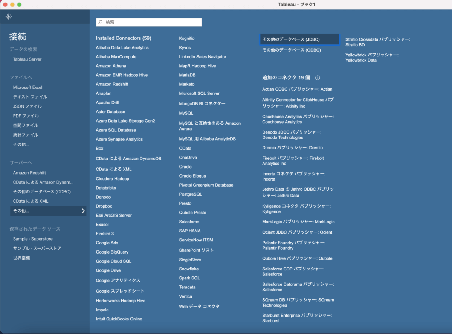Select Google BigQuery connector
The image size is (452, 334).
pyautogui.click(x=112, y=252)
